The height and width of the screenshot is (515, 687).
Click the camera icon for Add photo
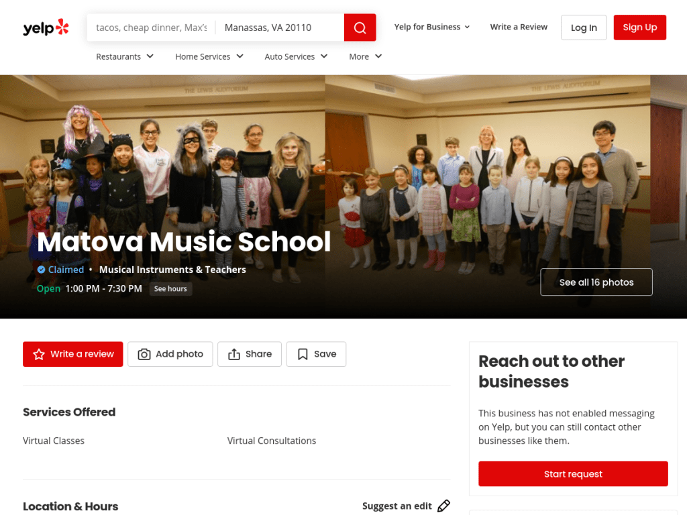click(x=144, y=354)
